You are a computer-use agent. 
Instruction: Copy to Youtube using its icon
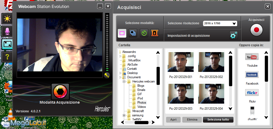252,57
